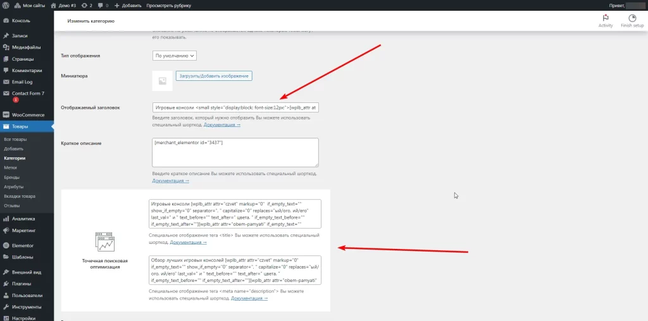The width and height of the screenshot is (648, 321).
Task: Open Внешний вид in the sidebar
Action: coord(27,272)
